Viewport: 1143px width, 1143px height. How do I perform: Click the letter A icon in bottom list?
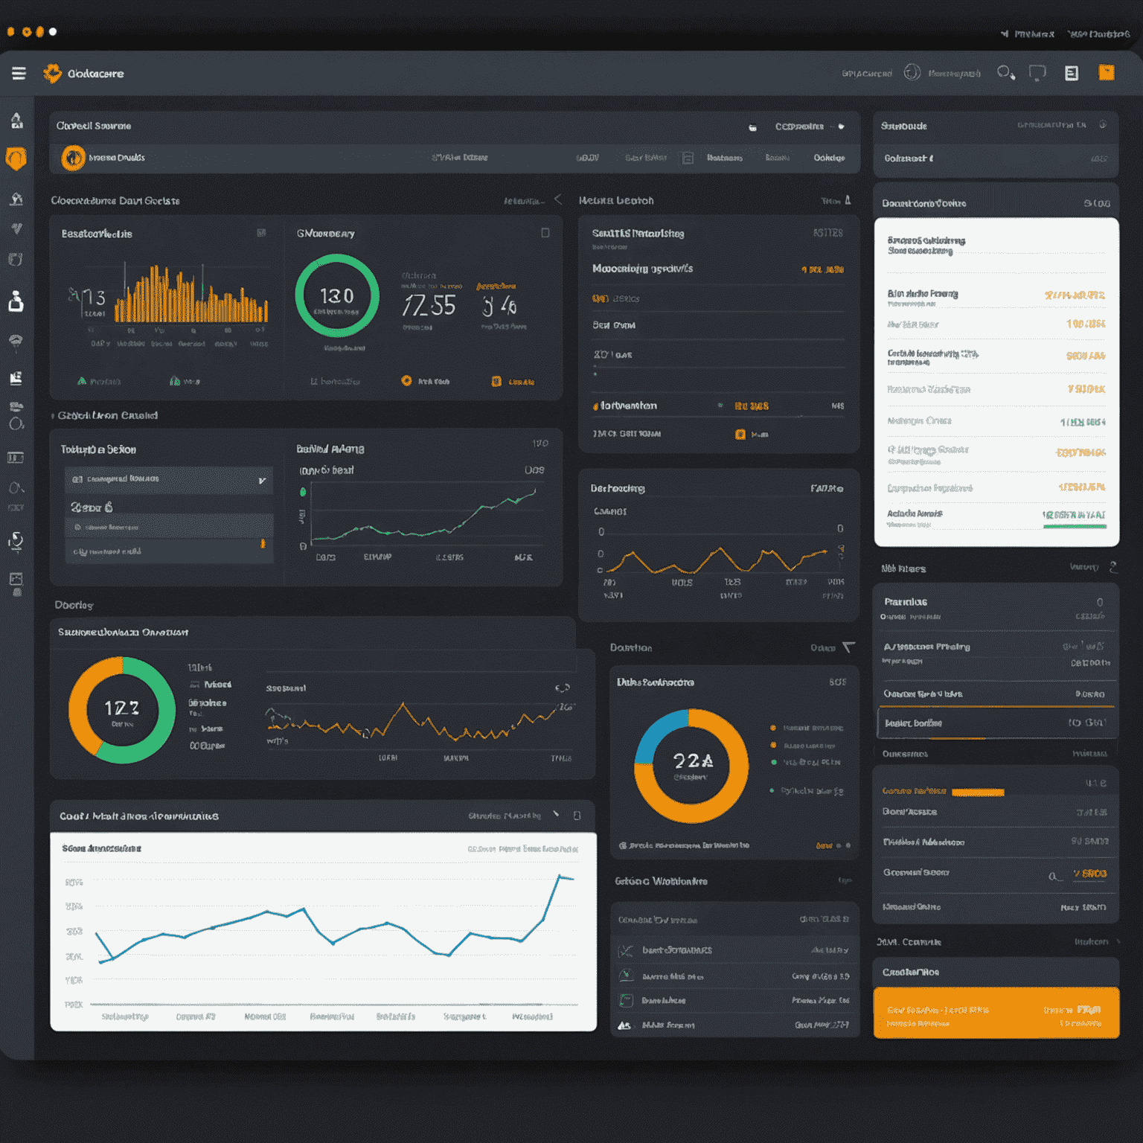(x=624, y=1025)
